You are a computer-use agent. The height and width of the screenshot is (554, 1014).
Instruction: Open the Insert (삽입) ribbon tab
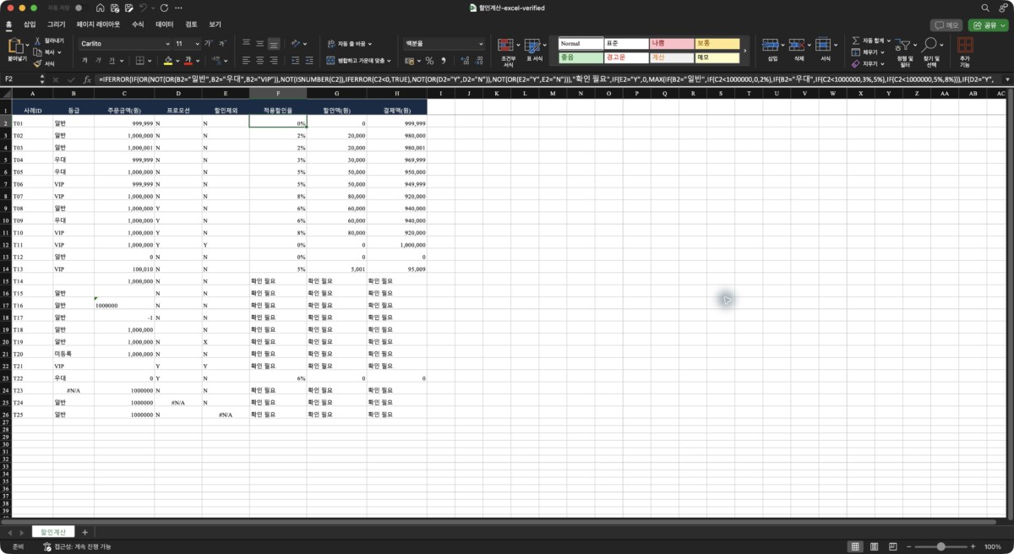click(30, 24)
